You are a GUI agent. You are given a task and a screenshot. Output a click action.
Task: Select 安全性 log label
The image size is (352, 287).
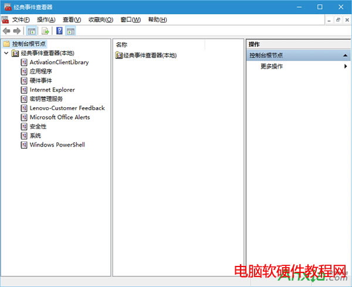[38, 127]
